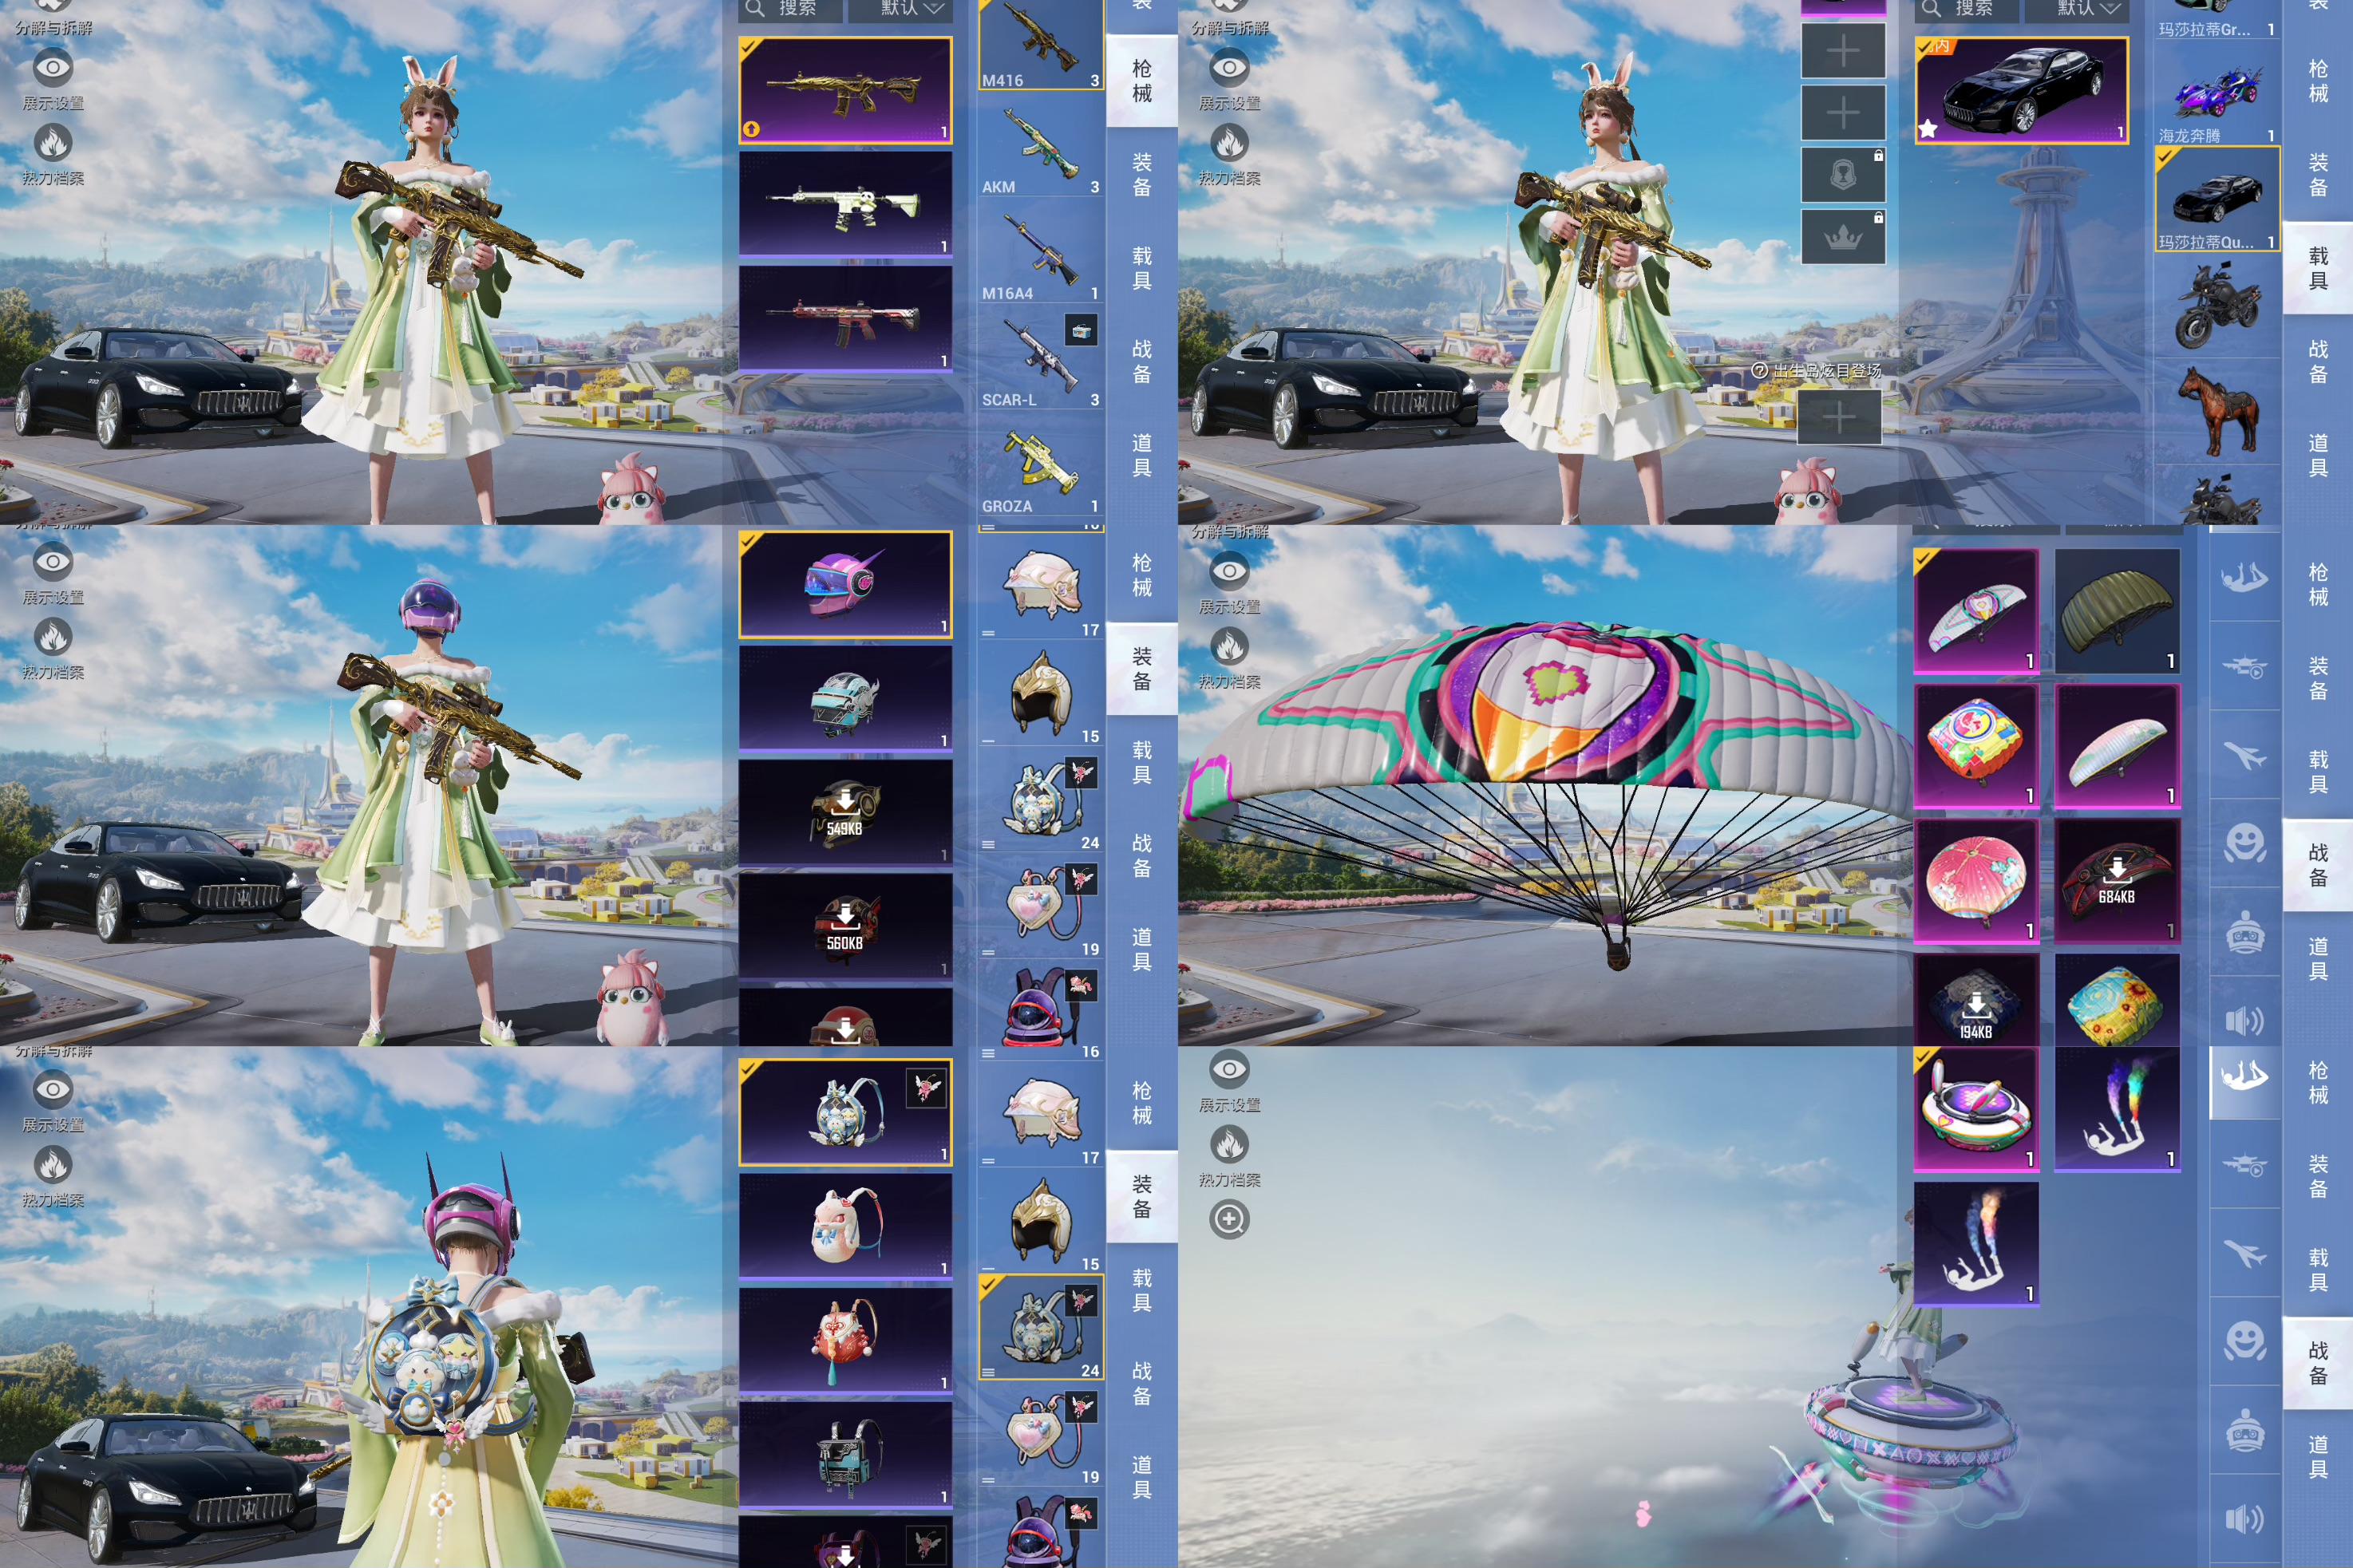
Task: Open 默认 sort dropdown above Maserati sedan thumbnail
Action: click(2076, 9)
